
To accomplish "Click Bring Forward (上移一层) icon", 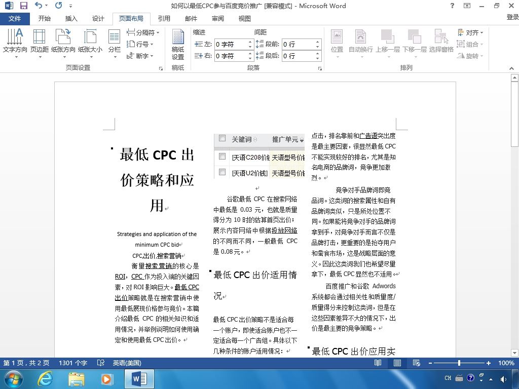I will (388, 44).
